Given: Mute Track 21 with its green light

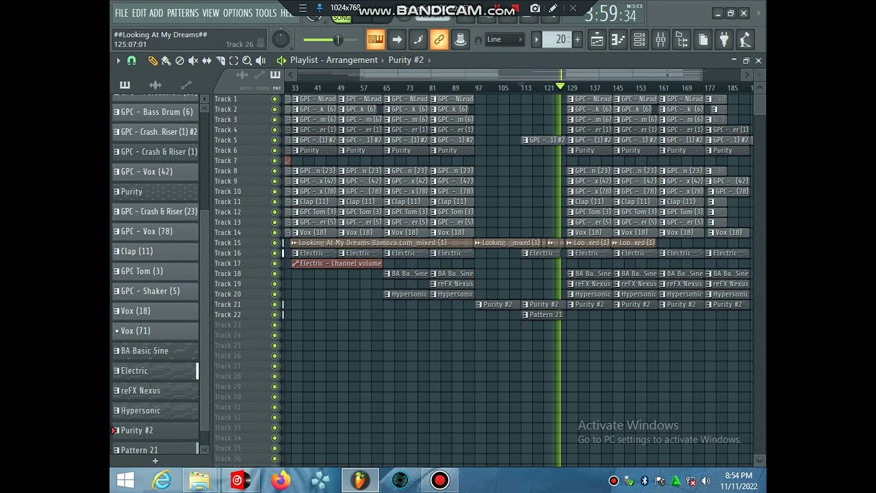Looking at the screenshot, I should pos(275,305).
